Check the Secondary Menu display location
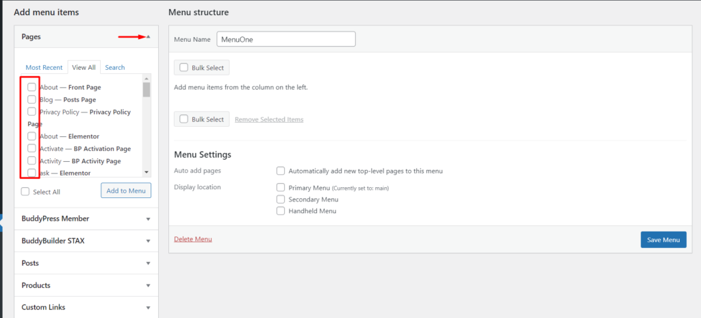This screenshot has height=318, width=701. (x=281, y=199)
